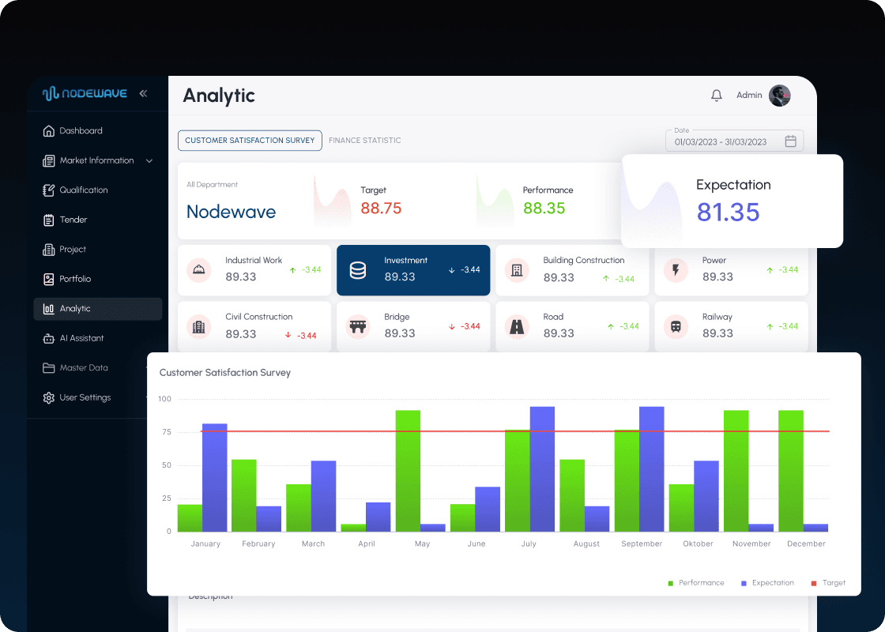Screen dimensions: 885x632
Task: Click the Admin profile avatar
Action: tap(779, 96)
